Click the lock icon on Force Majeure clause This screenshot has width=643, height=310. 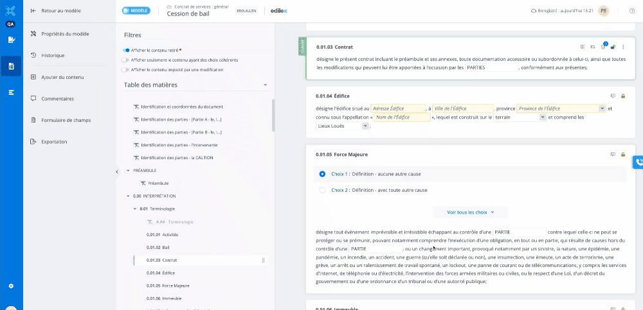pos(623,155)
